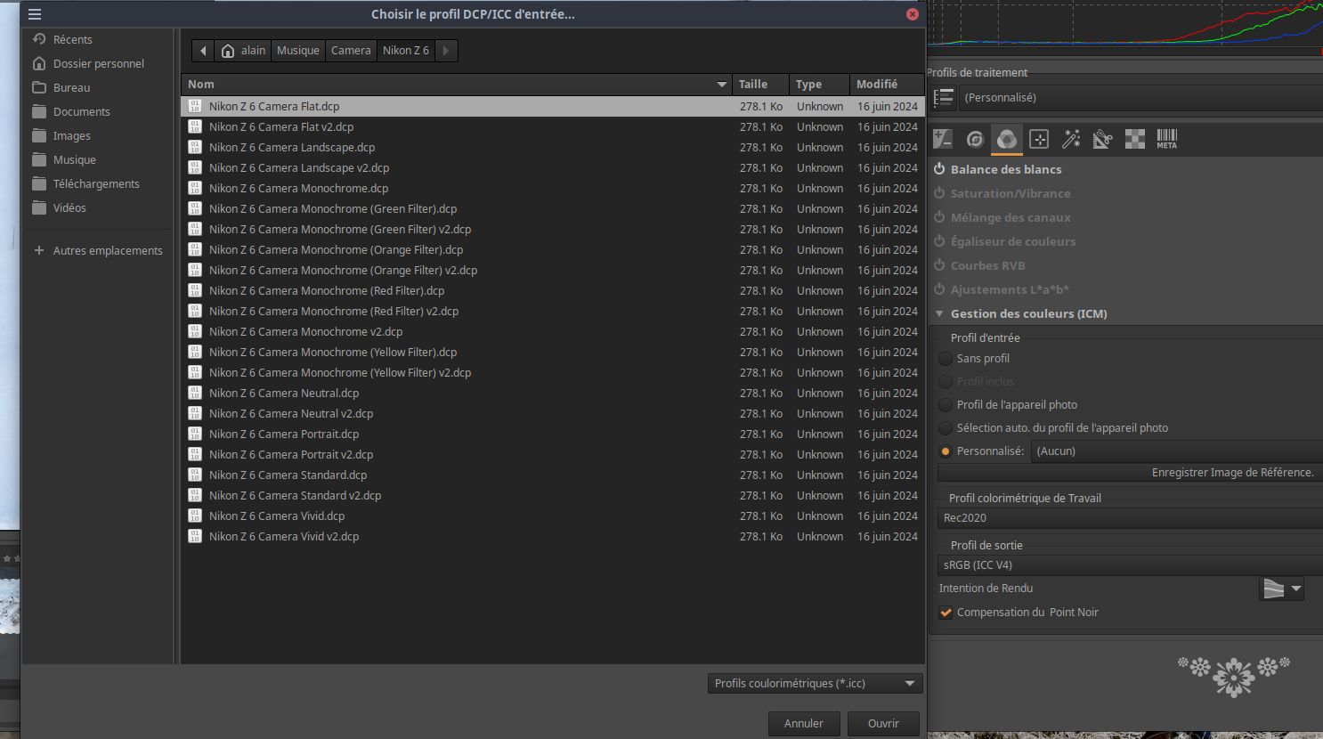Select Nikon Z 6 Camera Neutral.dcp
Screen dimensions: 1323x739
(x=552, y=393)
